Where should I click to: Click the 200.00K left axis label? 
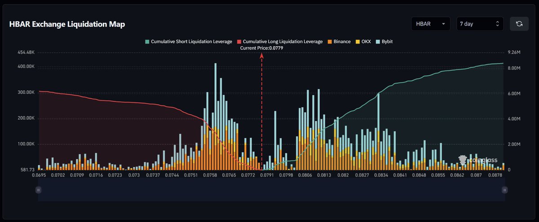[25, 118]
